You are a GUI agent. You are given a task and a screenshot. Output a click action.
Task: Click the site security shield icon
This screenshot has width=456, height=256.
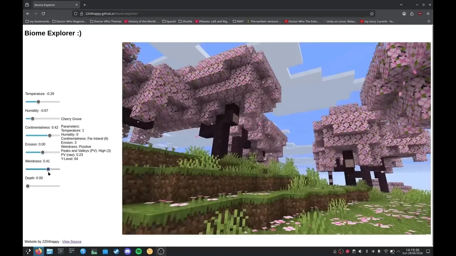click(76, 14)
